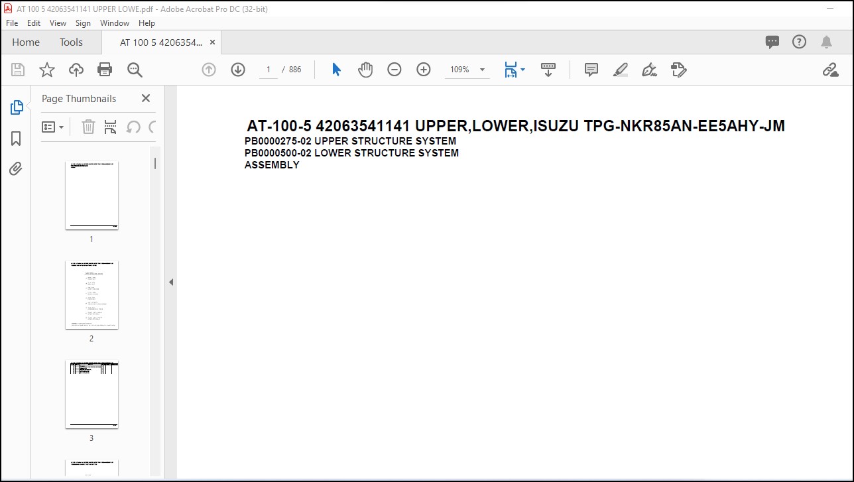Open the Bookmarks panel icon
The height and width of the screenshot is (482, 854).
[x=16, y=138]
